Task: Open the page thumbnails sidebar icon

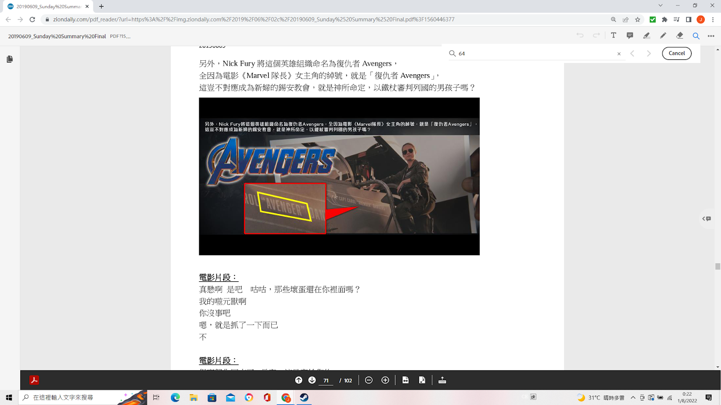Action: 10,59
